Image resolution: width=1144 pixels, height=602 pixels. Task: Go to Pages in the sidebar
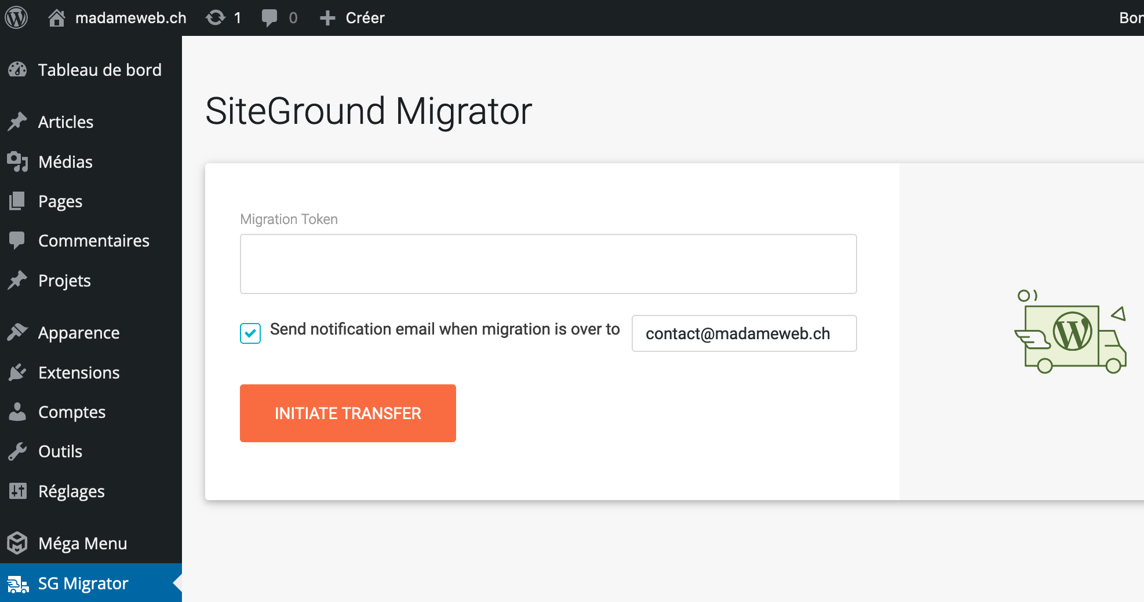click(x=60, y=201)
